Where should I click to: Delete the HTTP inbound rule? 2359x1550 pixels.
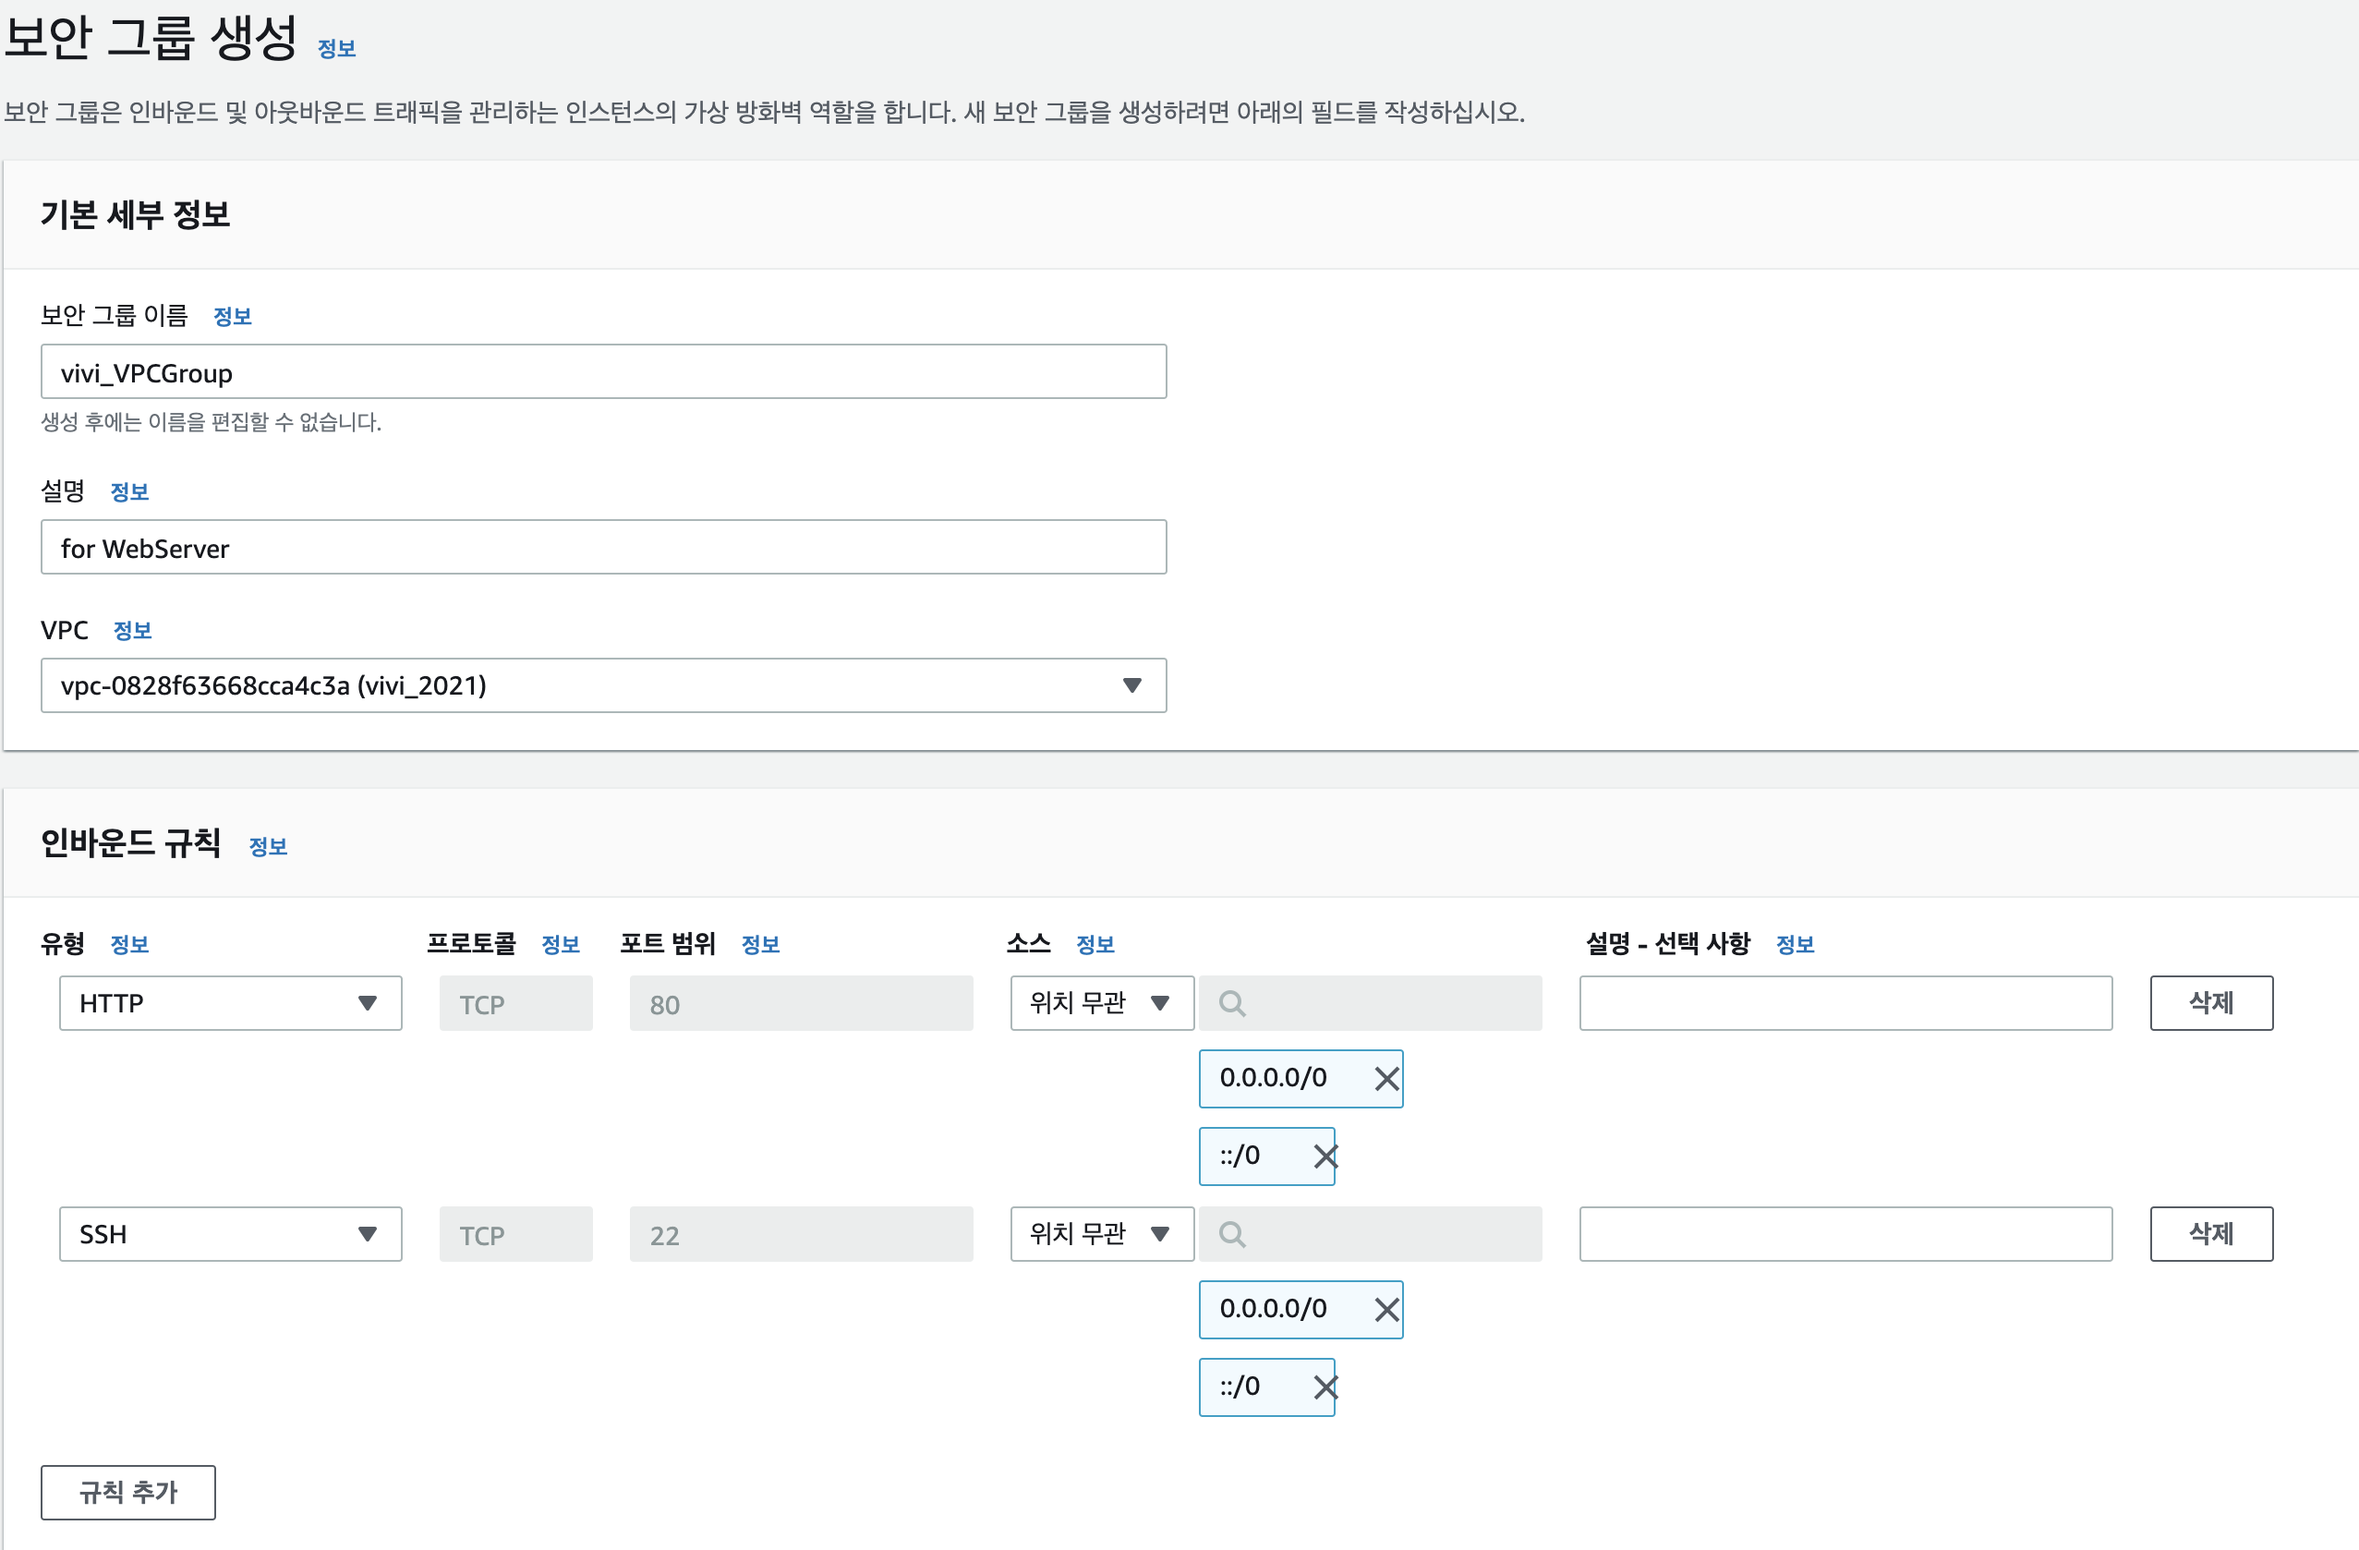(x=2210, y=1003)
